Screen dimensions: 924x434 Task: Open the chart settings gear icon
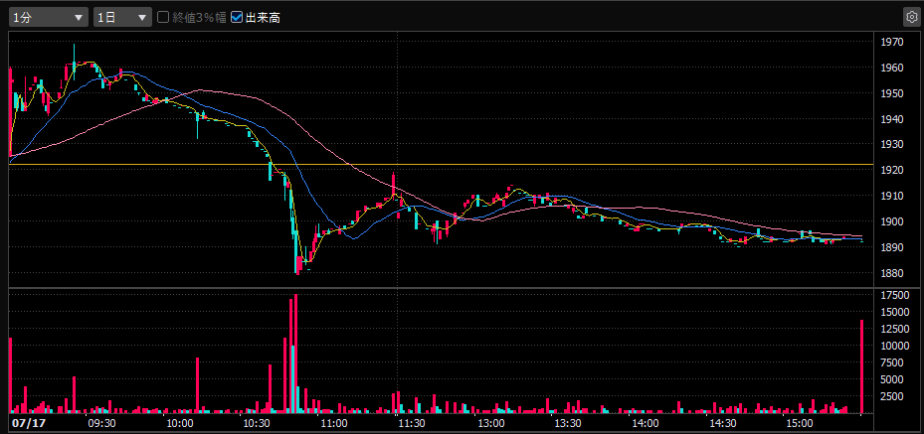(x=910, y=17)
